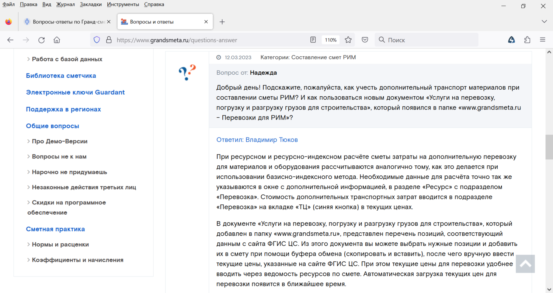Open reader view icon in address bar
Viewport: 553px width, 293px height.
coord(313,40)
